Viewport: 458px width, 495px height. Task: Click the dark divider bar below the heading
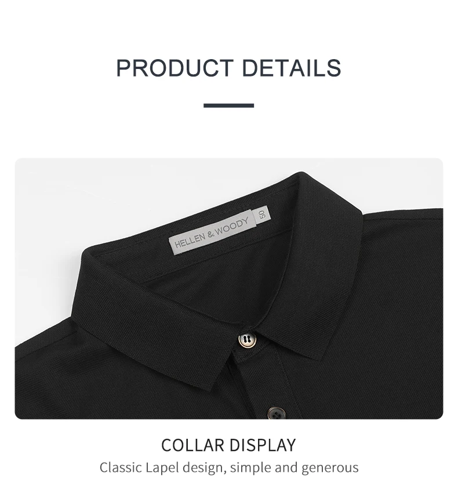228,105
